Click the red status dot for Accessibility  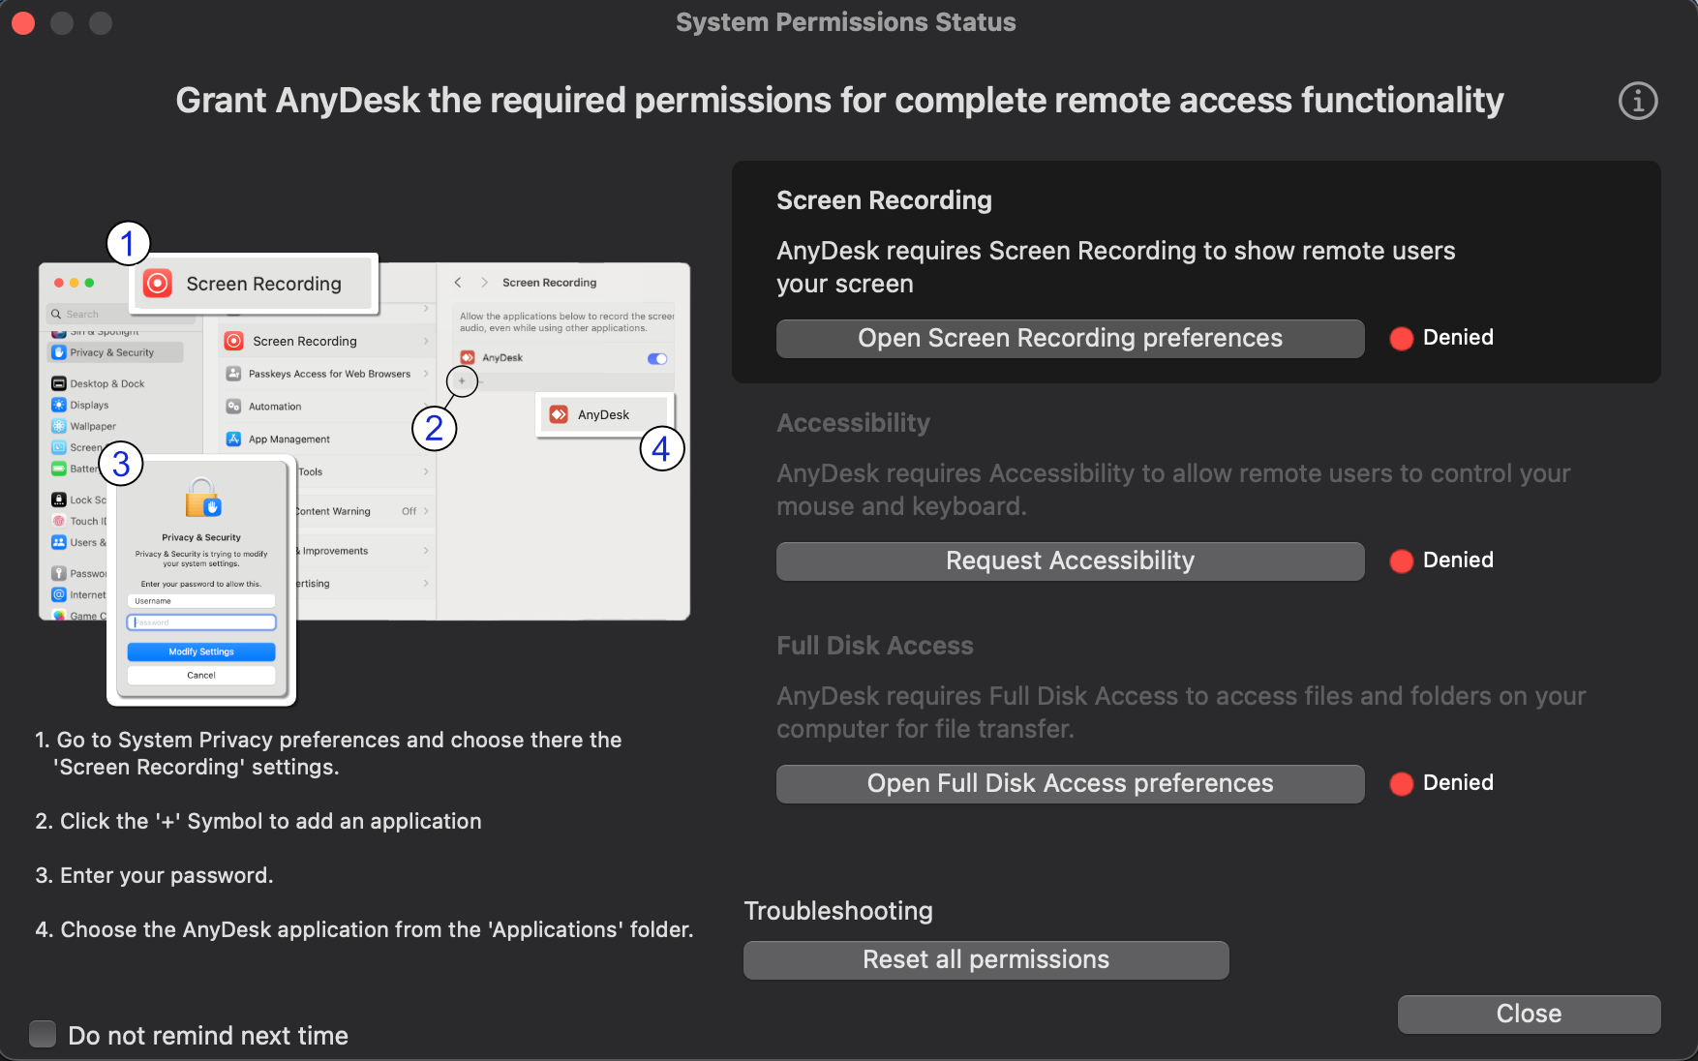[1401, 561]
